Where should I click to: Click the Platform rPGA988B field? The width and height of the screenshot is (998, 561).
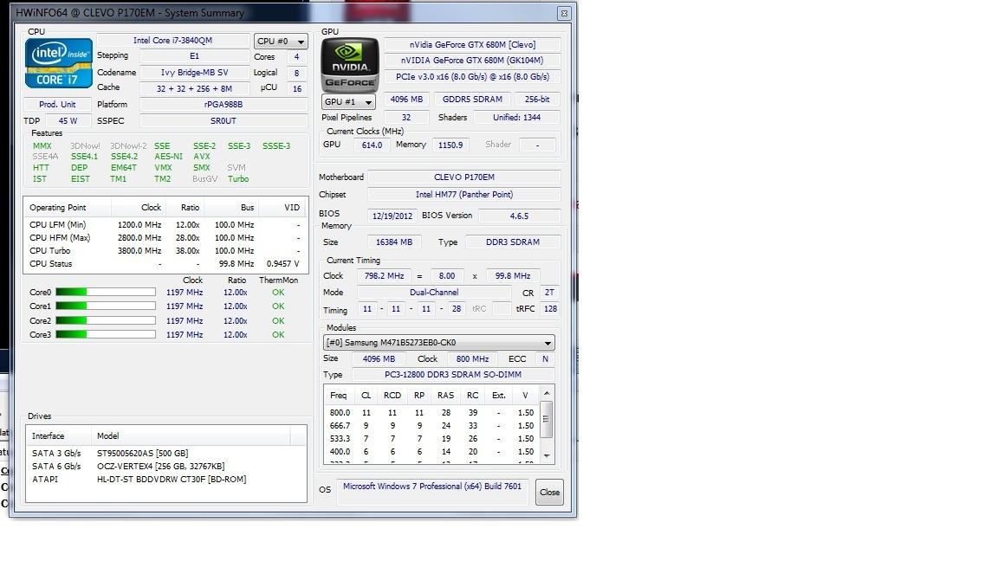tap(224, 104)
